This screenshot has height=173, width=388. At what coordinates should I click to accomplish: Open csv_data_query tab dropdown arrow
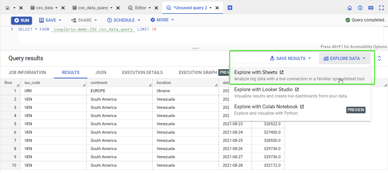(112, 8)
